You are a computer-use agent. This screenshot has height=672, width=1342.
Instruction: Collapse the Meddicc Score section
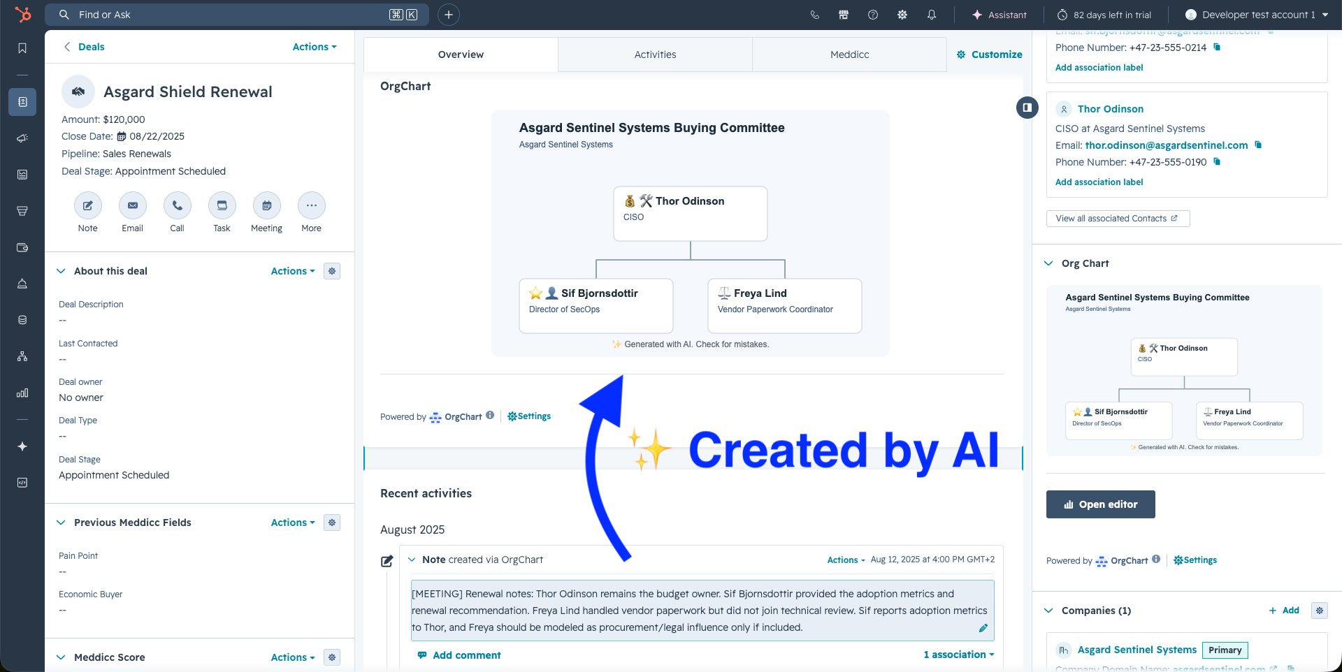pos(61,657)
